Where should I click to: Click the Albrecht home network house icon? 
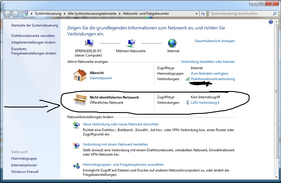click(x=80, y=76)
